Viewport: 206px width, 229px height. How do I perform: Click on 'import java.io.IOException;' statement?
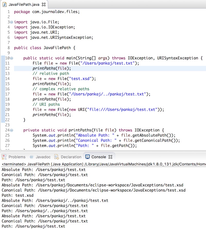[x=45, y=27]
